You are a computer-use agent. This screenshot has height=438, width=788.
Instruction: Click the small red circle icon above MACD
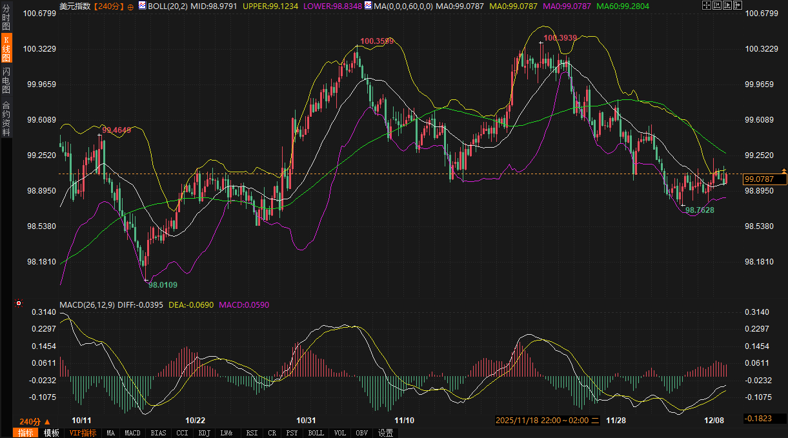point(19,303)
